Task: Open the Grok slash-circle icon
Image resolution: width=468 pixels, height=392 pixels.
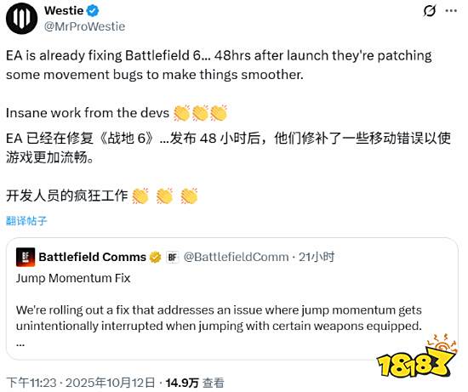Action: [x=430, y=11]
